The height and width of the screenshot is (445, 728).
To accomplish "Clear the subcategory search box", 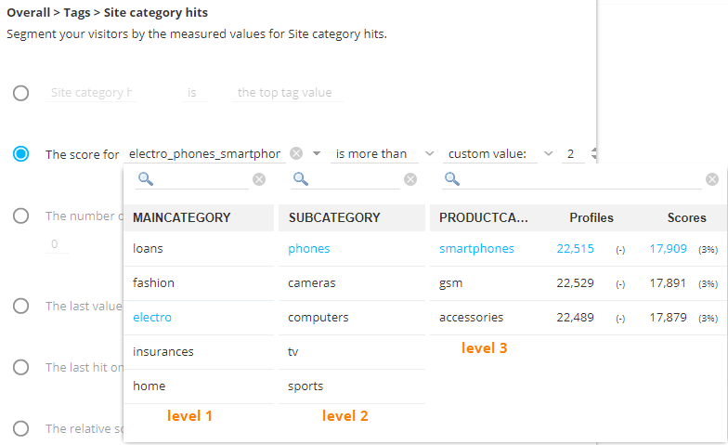I will pyautogui.click(x=414, y=179).
